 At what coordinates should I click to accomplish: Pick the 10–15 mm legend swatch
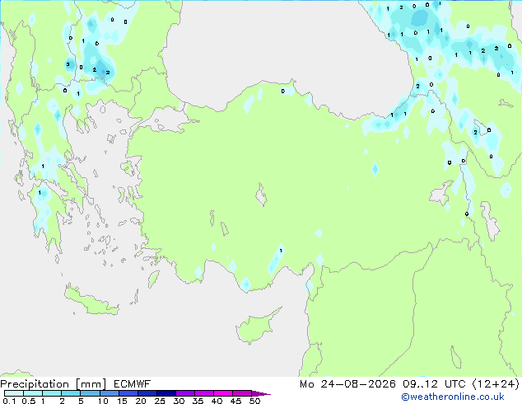[109, 393]
